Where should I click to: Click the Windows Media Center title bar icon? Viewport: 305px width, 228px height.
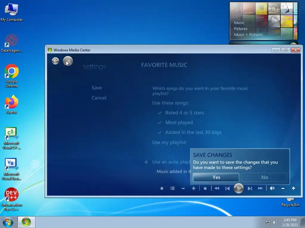(x=50, y=50)
